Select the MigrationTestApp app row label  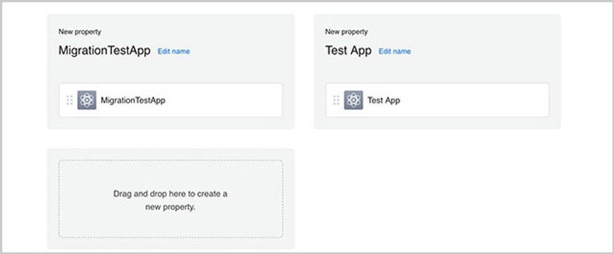[133, 100]
